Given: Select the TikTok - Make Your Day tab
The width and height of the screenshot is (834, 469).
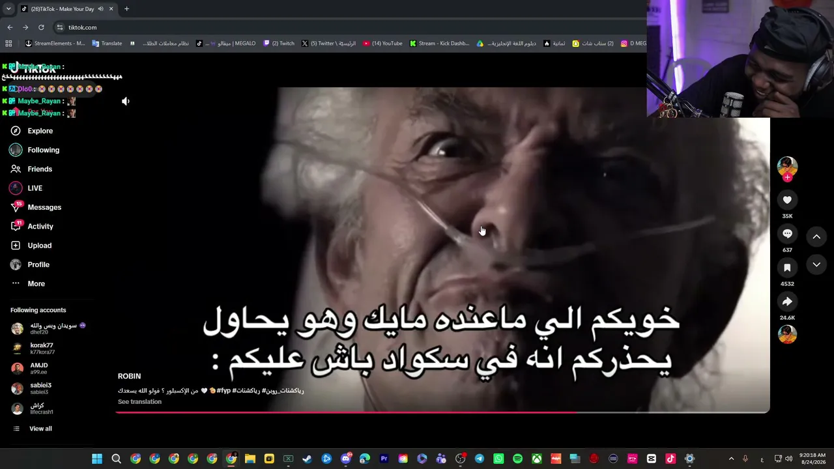Looking at the screenshot, I should pyautogui.click(x=66, y=9).
